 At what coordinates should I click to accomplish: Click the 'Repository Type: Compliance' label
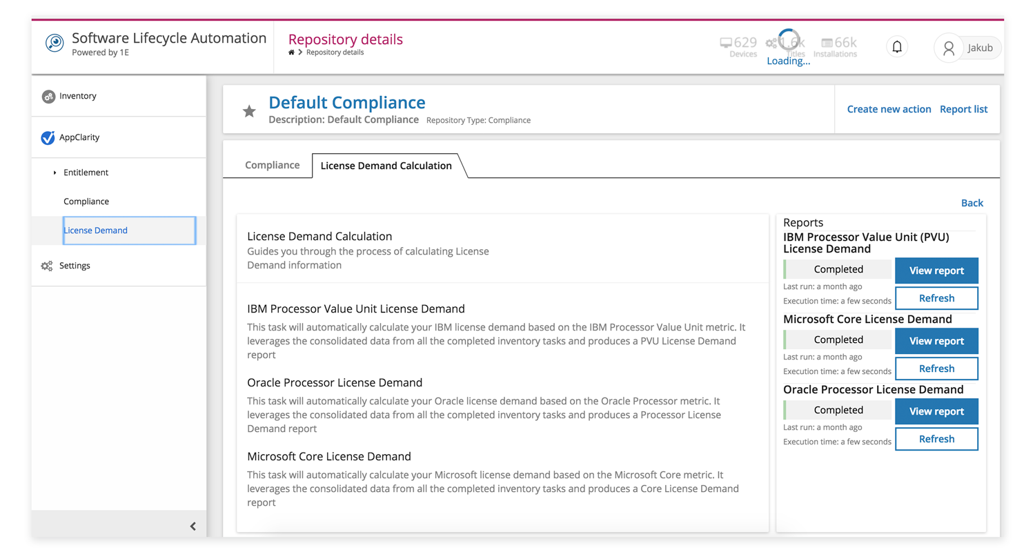478,120
